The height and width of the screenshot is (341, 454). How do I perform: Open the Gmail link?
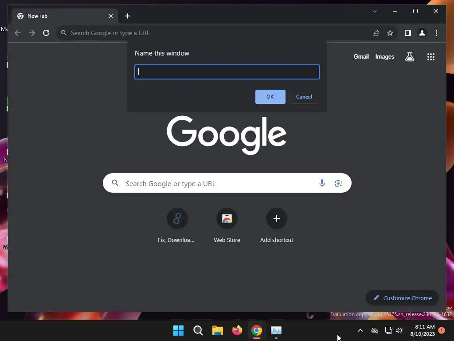(x=361, y=56)
